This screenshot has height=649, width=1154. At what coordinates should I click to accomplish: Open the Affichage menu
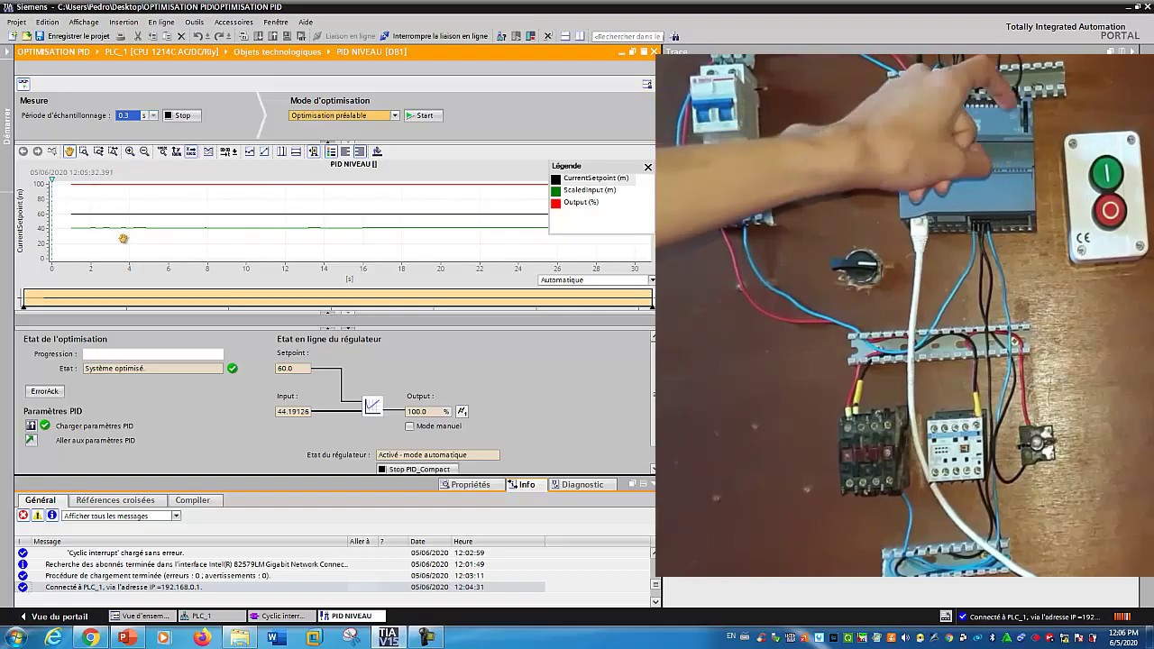click(84, 22)
